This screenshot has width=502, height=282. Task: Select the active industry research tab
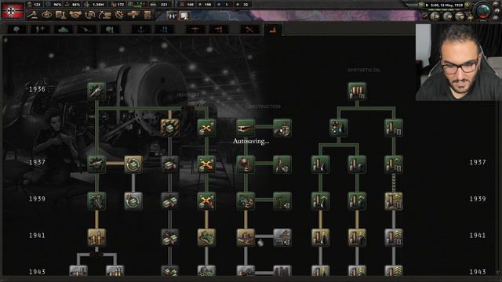[x=273, y=30]
